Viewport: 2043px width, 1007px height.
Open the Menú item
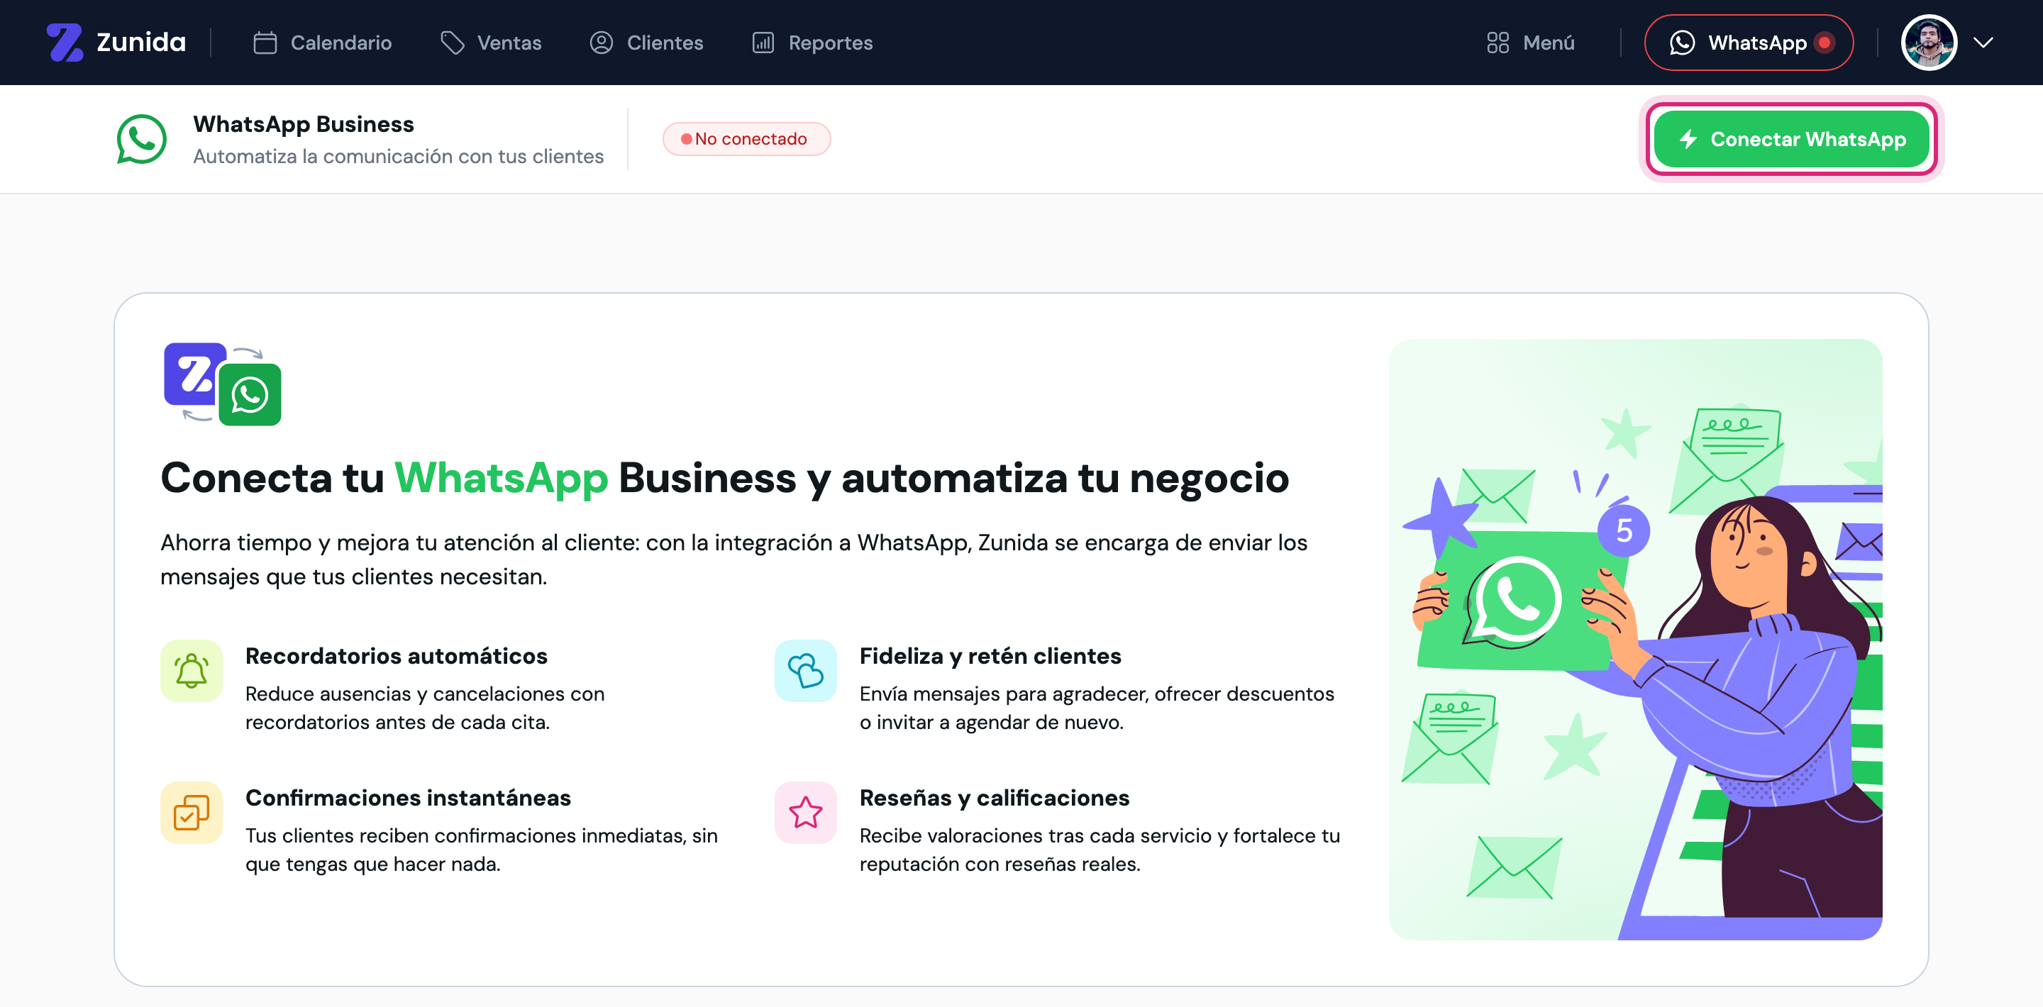pos(1531,43)
